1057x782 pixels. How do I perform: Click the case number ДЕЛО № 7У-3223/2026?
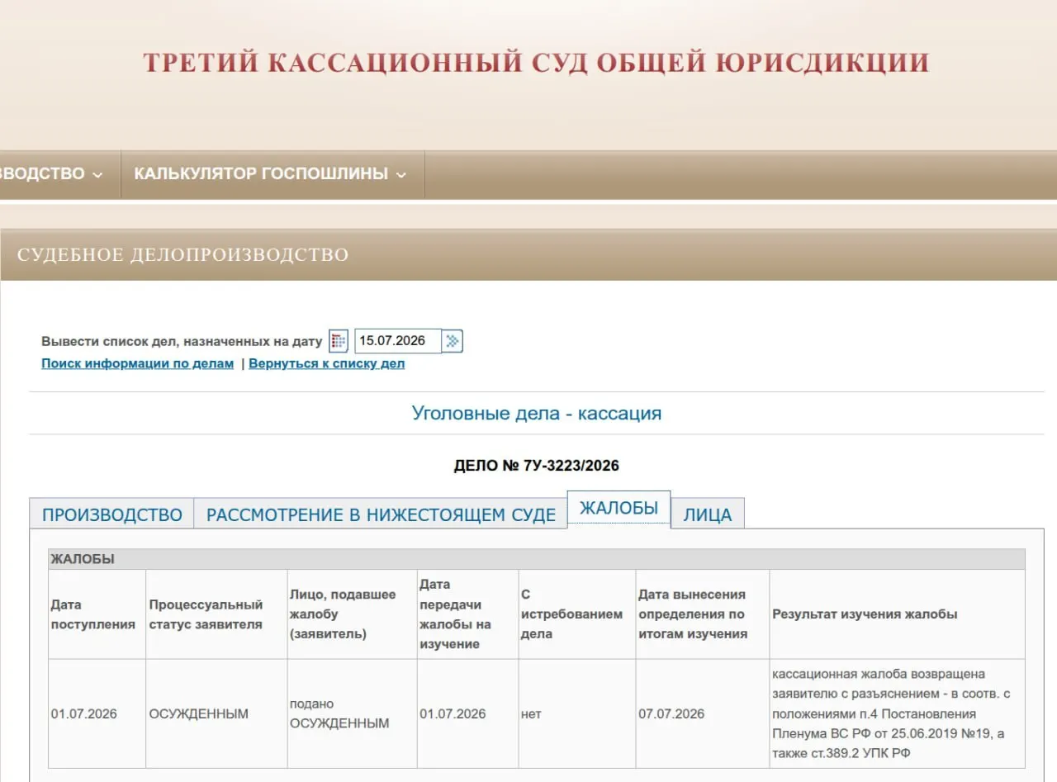click(x=537, y=466)
